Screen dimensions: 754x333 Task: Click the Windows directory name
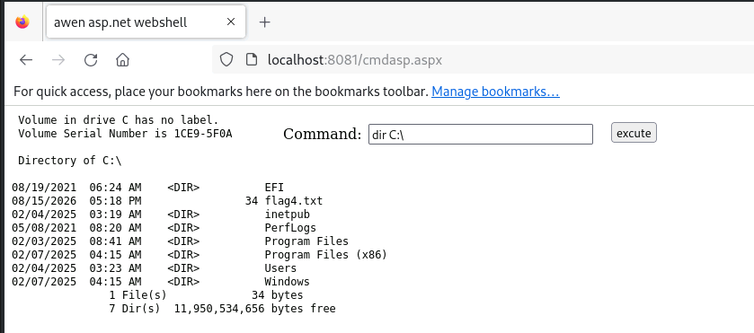[287, 282]
